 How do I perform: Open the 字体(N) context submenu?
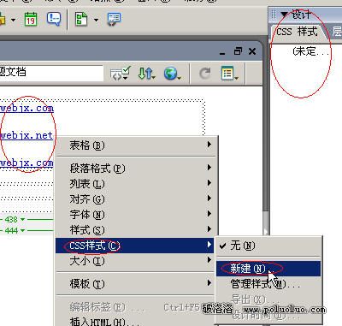click(136, 214)
